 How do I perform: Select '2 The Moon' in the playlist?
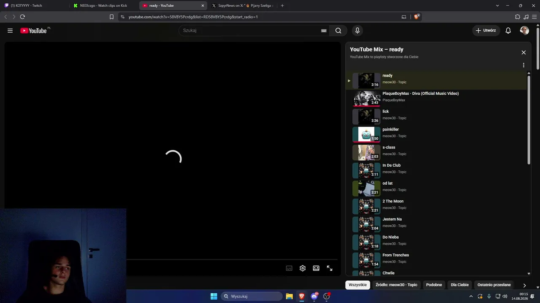click(x=437, y=206)
